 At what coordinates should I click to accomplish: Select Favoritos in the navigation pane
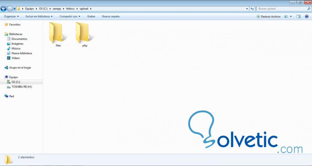coord(12,25)
